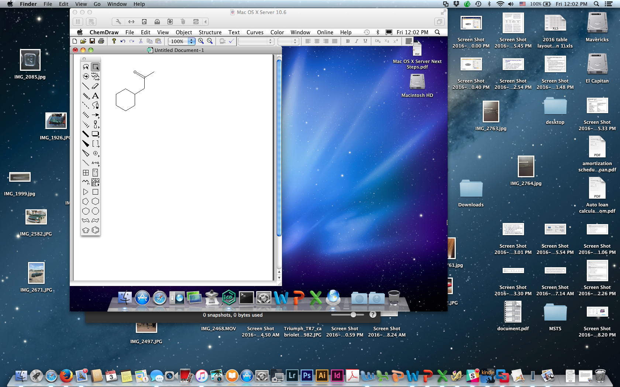Click the Check Structure checkmark icon
The height and width of the screenshot is (387, 620).
pos(231,41)
